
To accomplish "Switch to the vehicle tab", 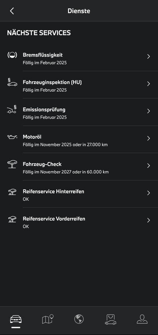I will (x=16, y=320).
